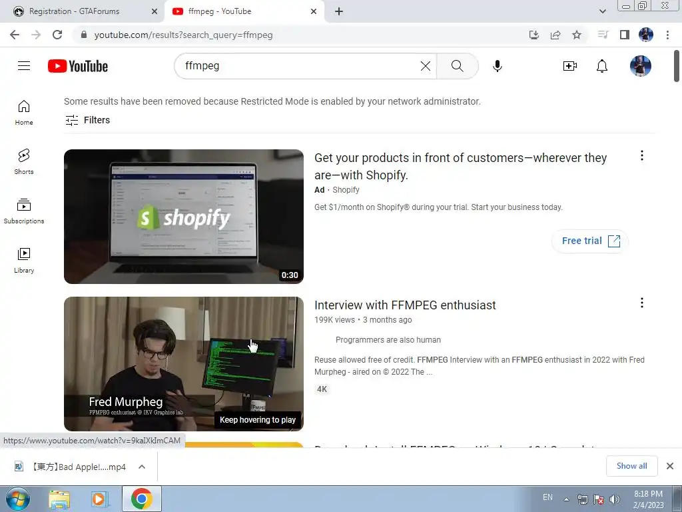This screenshot has width=682, height=512.
Task: Click the EN language indicator
Action: tap(547, 497)
